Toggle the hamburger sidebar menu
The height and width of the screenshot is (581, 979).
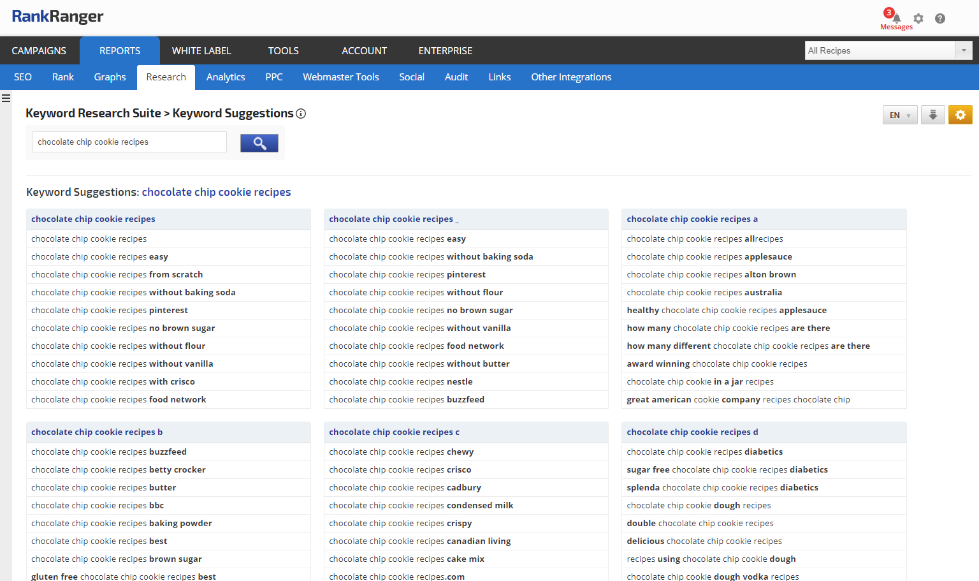coord(6,98)
